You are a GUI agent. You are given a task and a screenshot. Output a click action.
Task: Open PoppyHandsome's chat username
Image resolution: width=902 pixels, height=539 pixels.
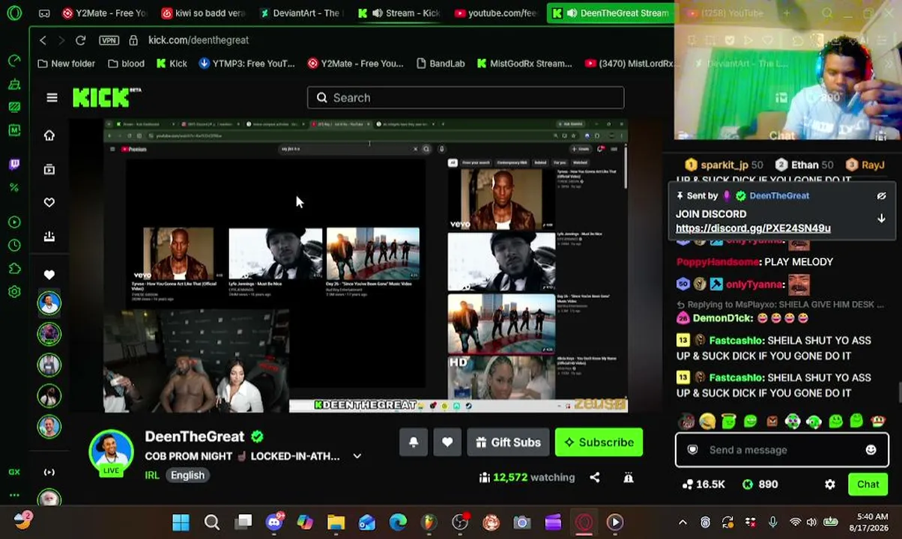[718, 262]
